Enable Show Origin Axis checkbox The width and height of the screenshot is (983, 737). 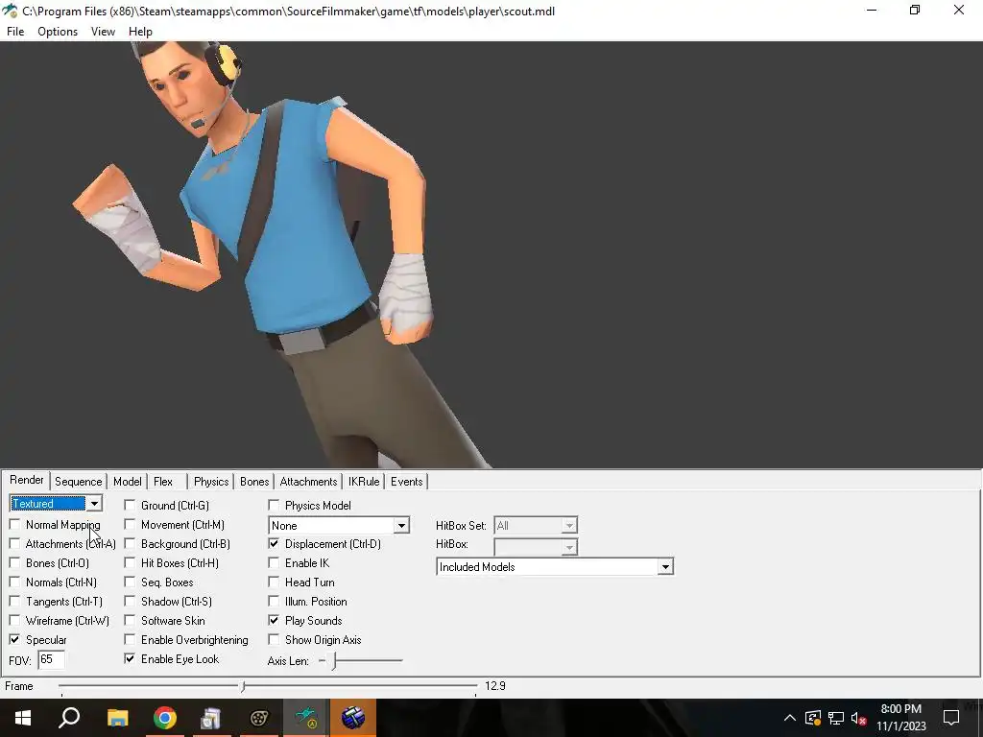(x=274, y=640)
